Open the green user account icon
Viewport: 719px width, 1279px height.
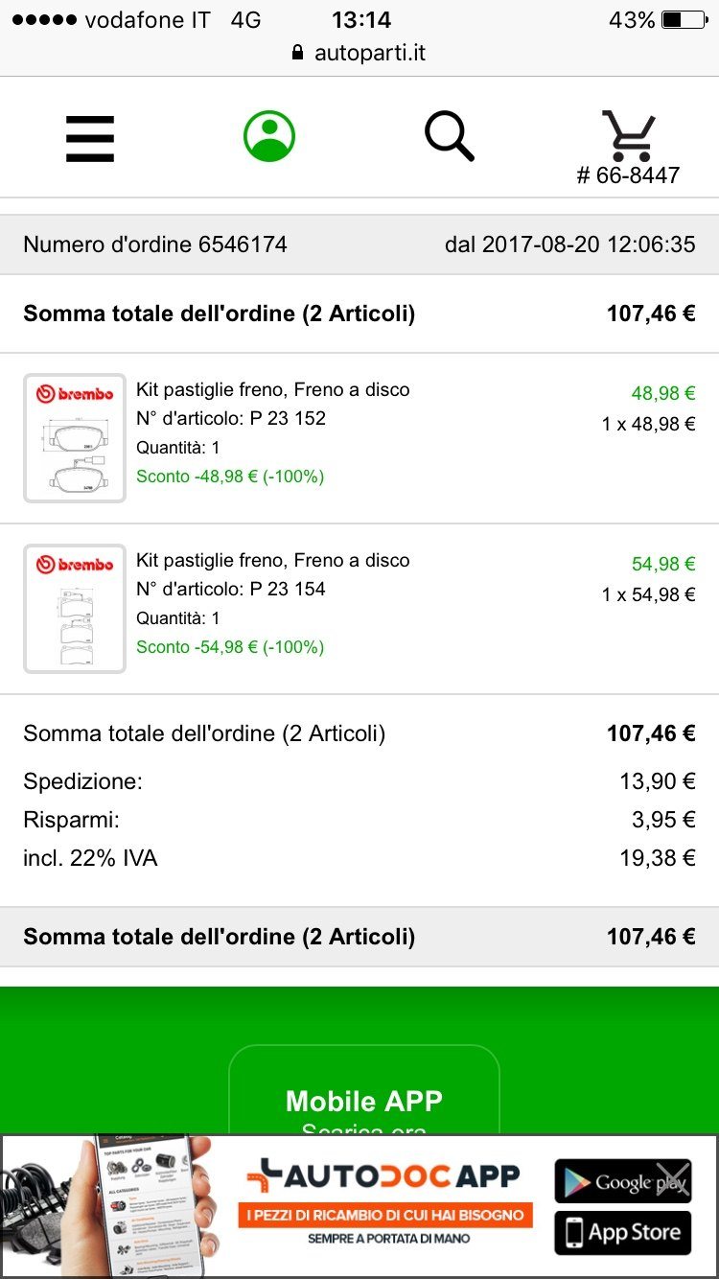coord(269,136)
